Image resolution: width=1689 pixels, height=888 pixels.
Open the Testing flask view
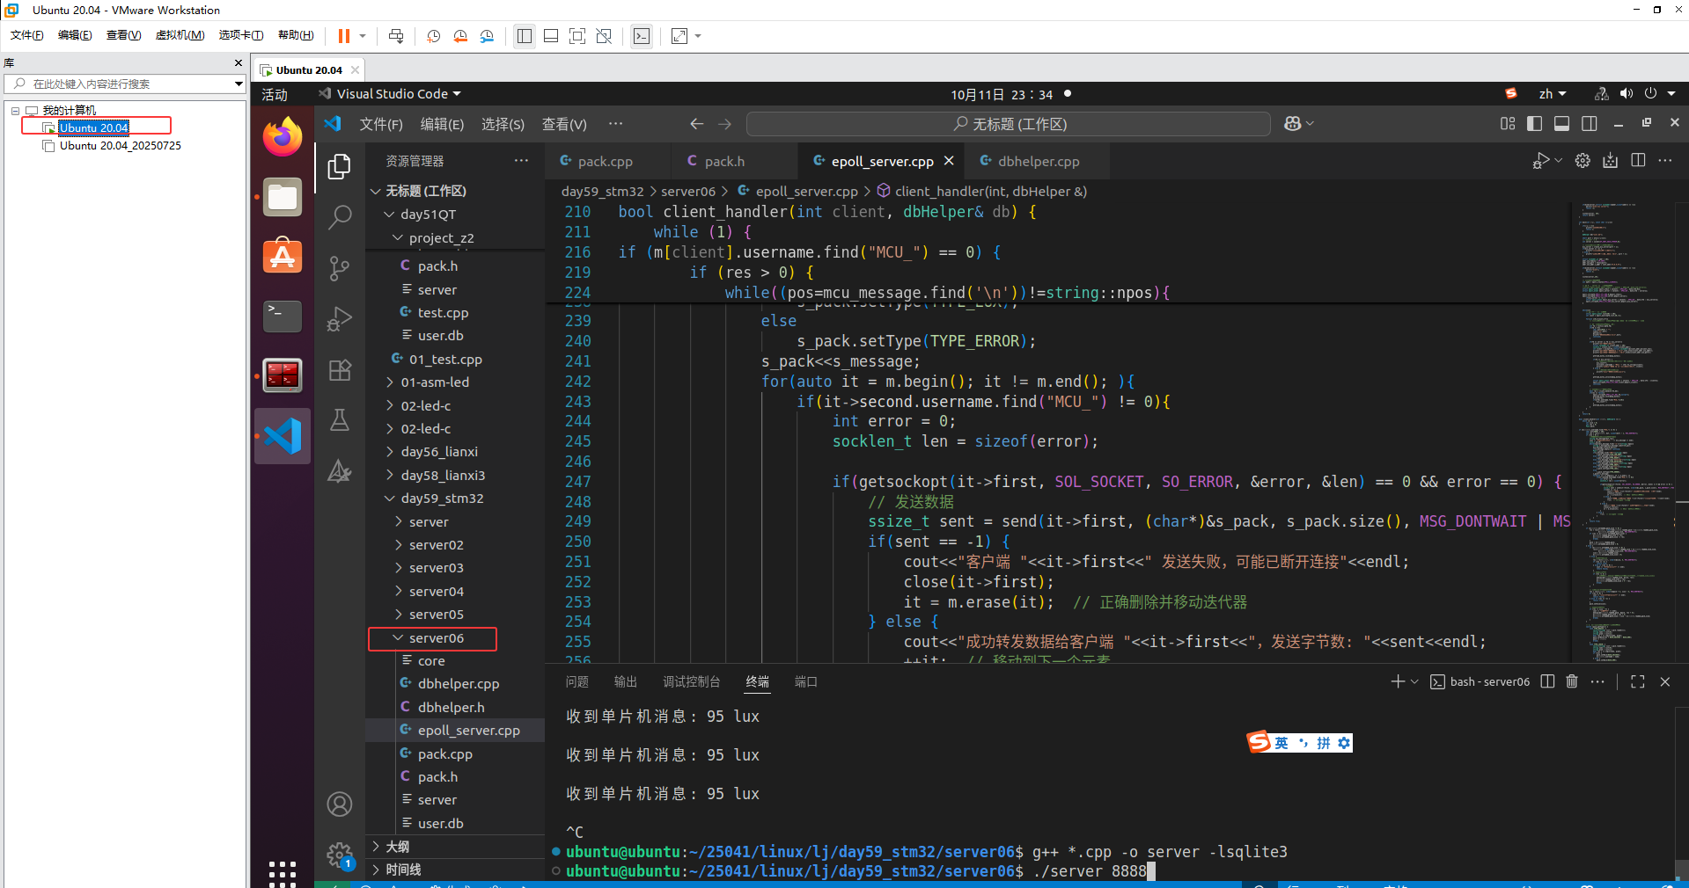click(340, 420)
